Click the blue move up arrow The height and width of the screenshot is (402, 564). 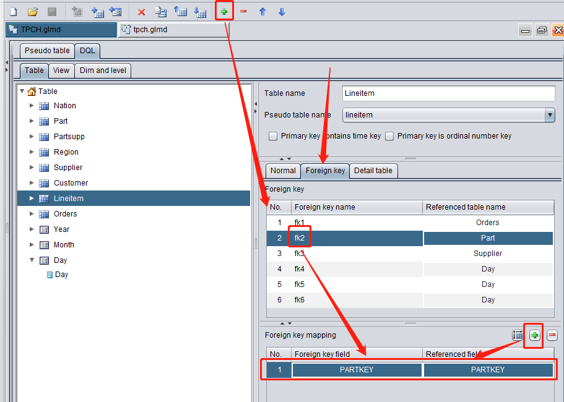tap(262, 12)
